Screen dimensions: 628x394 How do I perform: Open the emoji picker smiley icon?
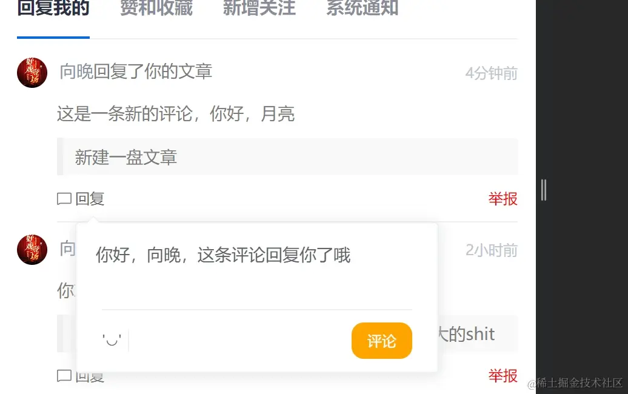(112, 340)
